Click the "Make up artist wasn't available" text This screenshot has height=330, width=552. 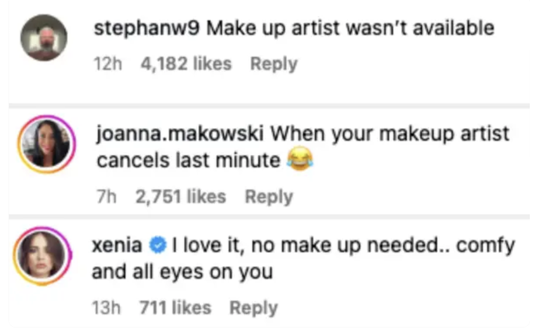(350, 29)
